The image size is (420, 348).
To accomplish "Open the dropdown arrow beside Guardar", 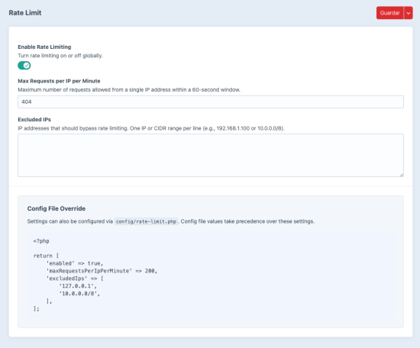I will (409, 13).
